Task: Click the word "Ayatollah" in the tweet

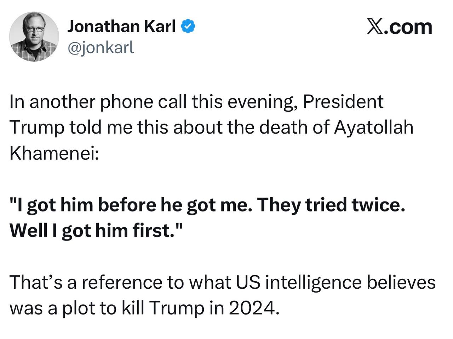Action: click(374, 127)
